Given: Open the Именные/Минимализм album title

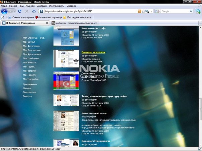Looking at the screenshot, I should click(x=96, y=141).
